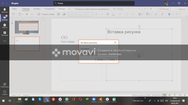Image resolution: width=188 pixels, height=105 pixels.
Task: Open the Teams section in sidebar
Action: [x=5, y=18]
